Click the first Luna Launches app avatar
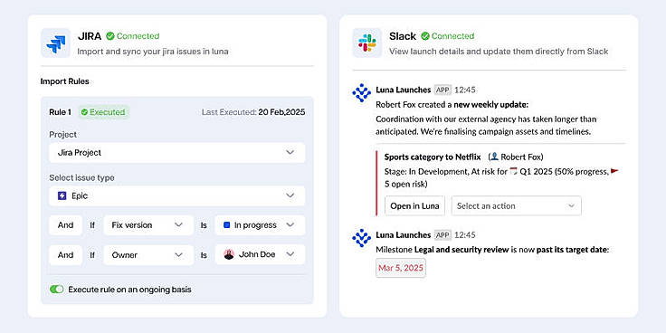The width and height of the screenshot is (666, 333). tap(362, 93)
